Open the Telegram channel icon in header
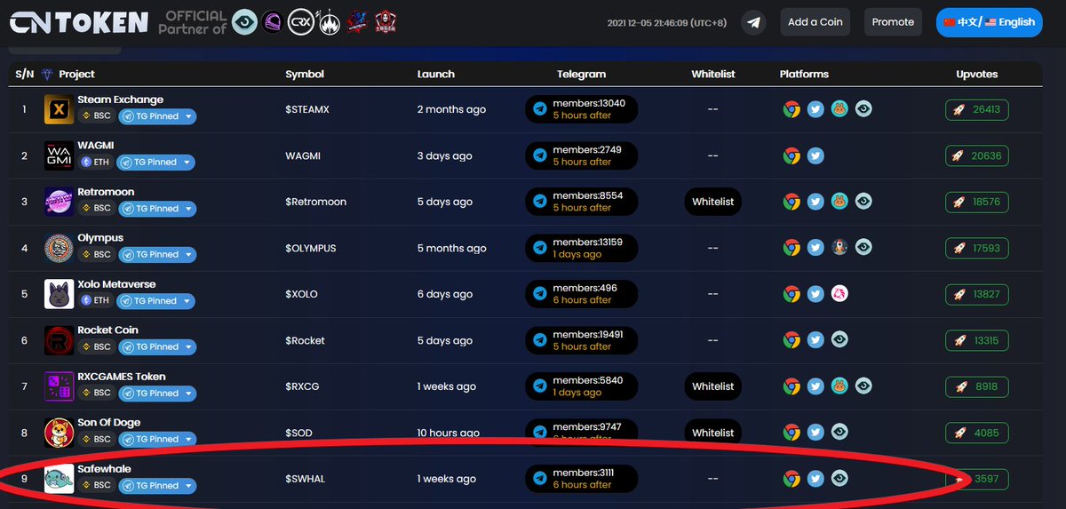This screenshot has height=509, width=1066. coord(754,22)
